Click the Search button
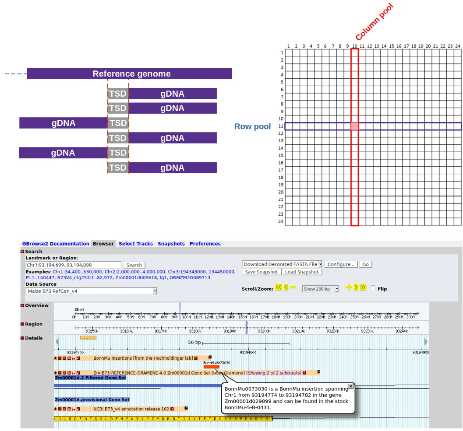This screenshot has width=463, height=431. (x=134, y=265)
